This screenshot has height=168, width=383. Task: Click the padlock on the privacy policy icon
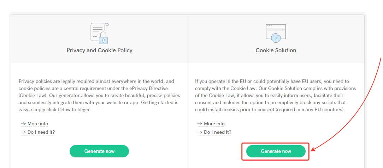[x=104, y=38]
